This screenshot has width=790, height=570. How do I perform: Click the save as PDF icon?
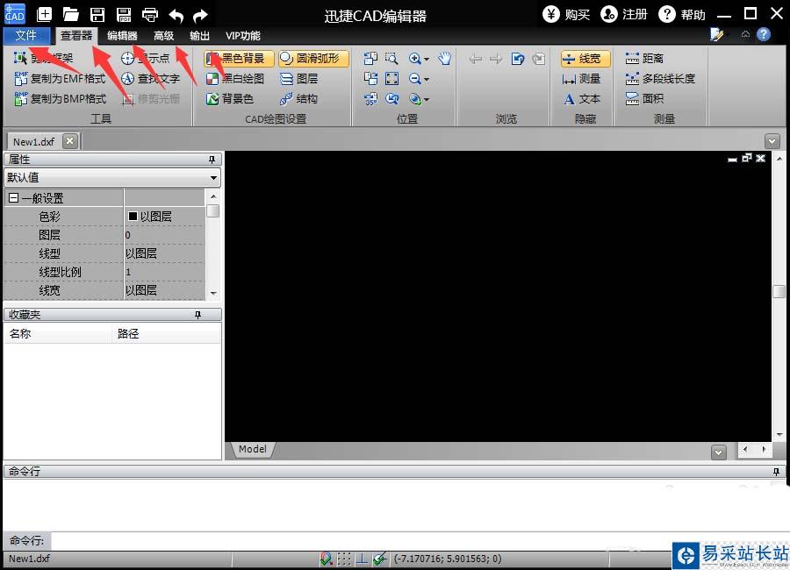point(124,15)
